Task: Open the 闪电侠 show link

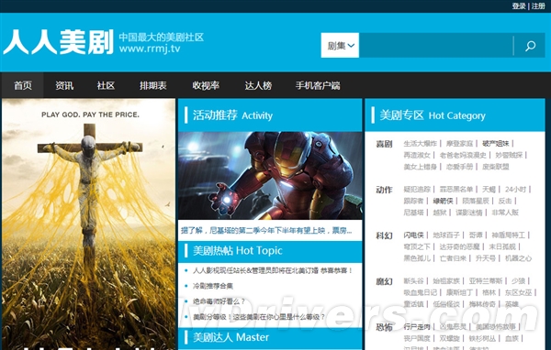Action: 413,235
